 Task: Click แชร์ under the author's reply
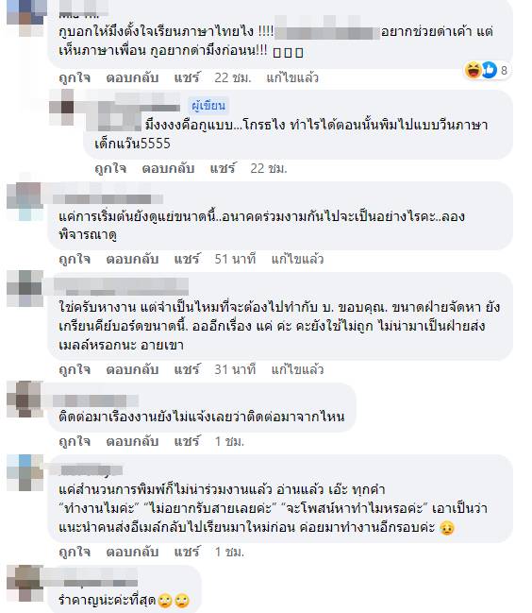[223, 168]
